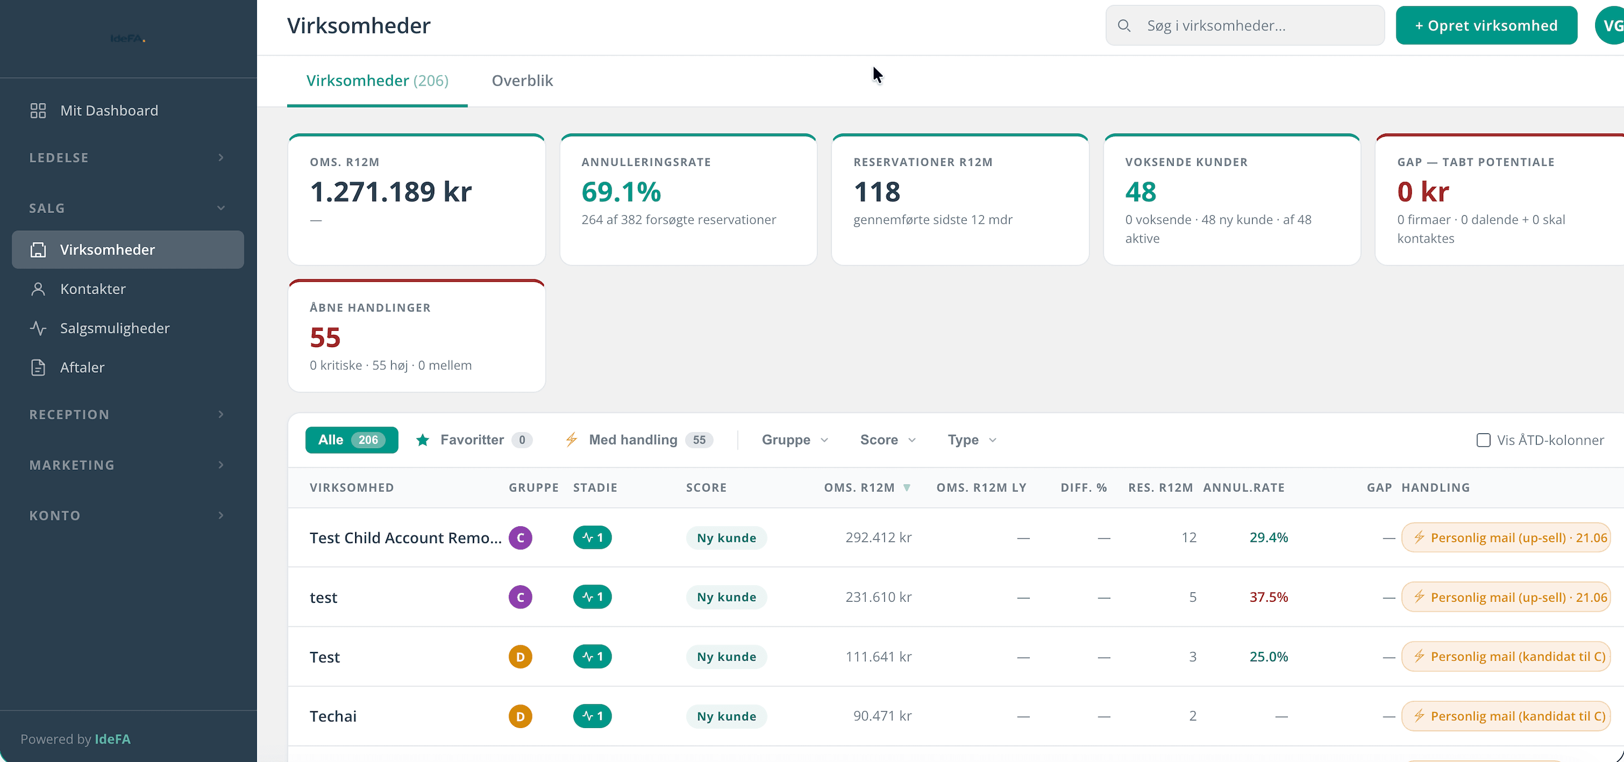Screen dimensions: 1624x762
Task: Click group D badge in Techai row
Action: pyautogui.click(x=520, y=716)
